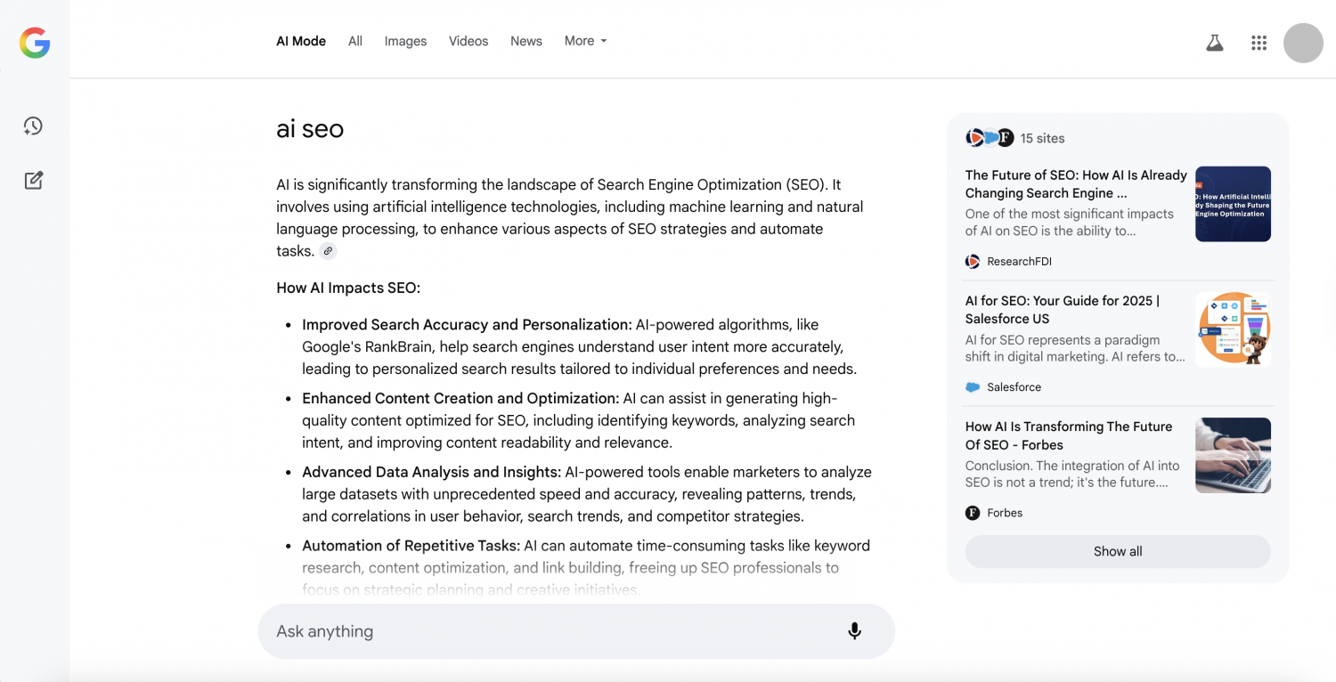Switch to the All results tab
The image size is (1336, 682).
pos(354,41)
